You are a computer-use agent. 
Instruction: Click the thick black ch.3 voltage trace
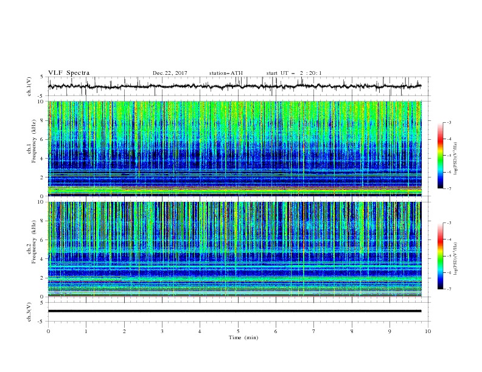coord(234,311)
